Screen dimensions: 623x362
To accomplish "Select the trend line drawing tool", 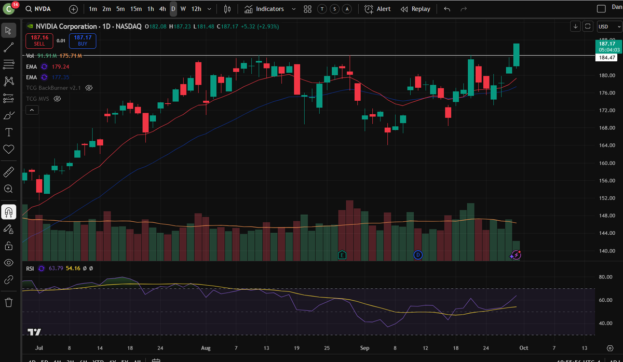I will coord(8,47).
